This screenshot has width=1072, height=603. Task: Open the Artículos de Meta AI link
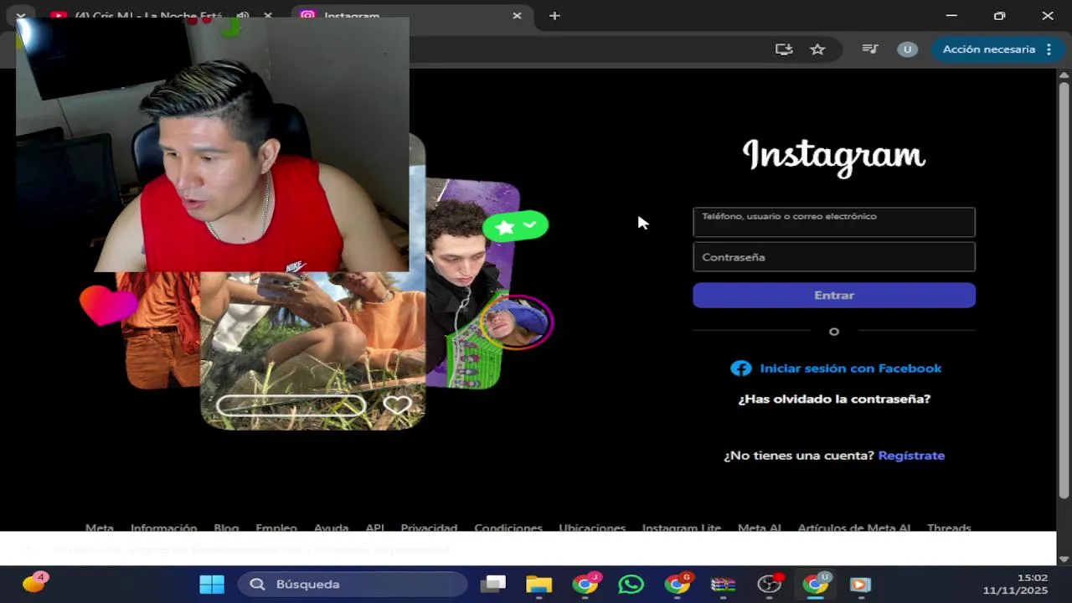click(x=854, y=528)
